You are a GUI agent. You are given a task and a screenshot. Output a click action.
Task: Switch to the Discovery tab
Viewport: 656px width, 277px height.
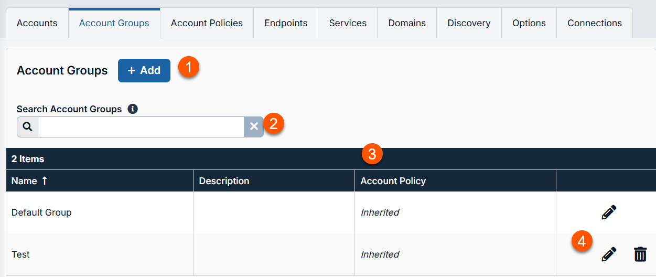469,23
